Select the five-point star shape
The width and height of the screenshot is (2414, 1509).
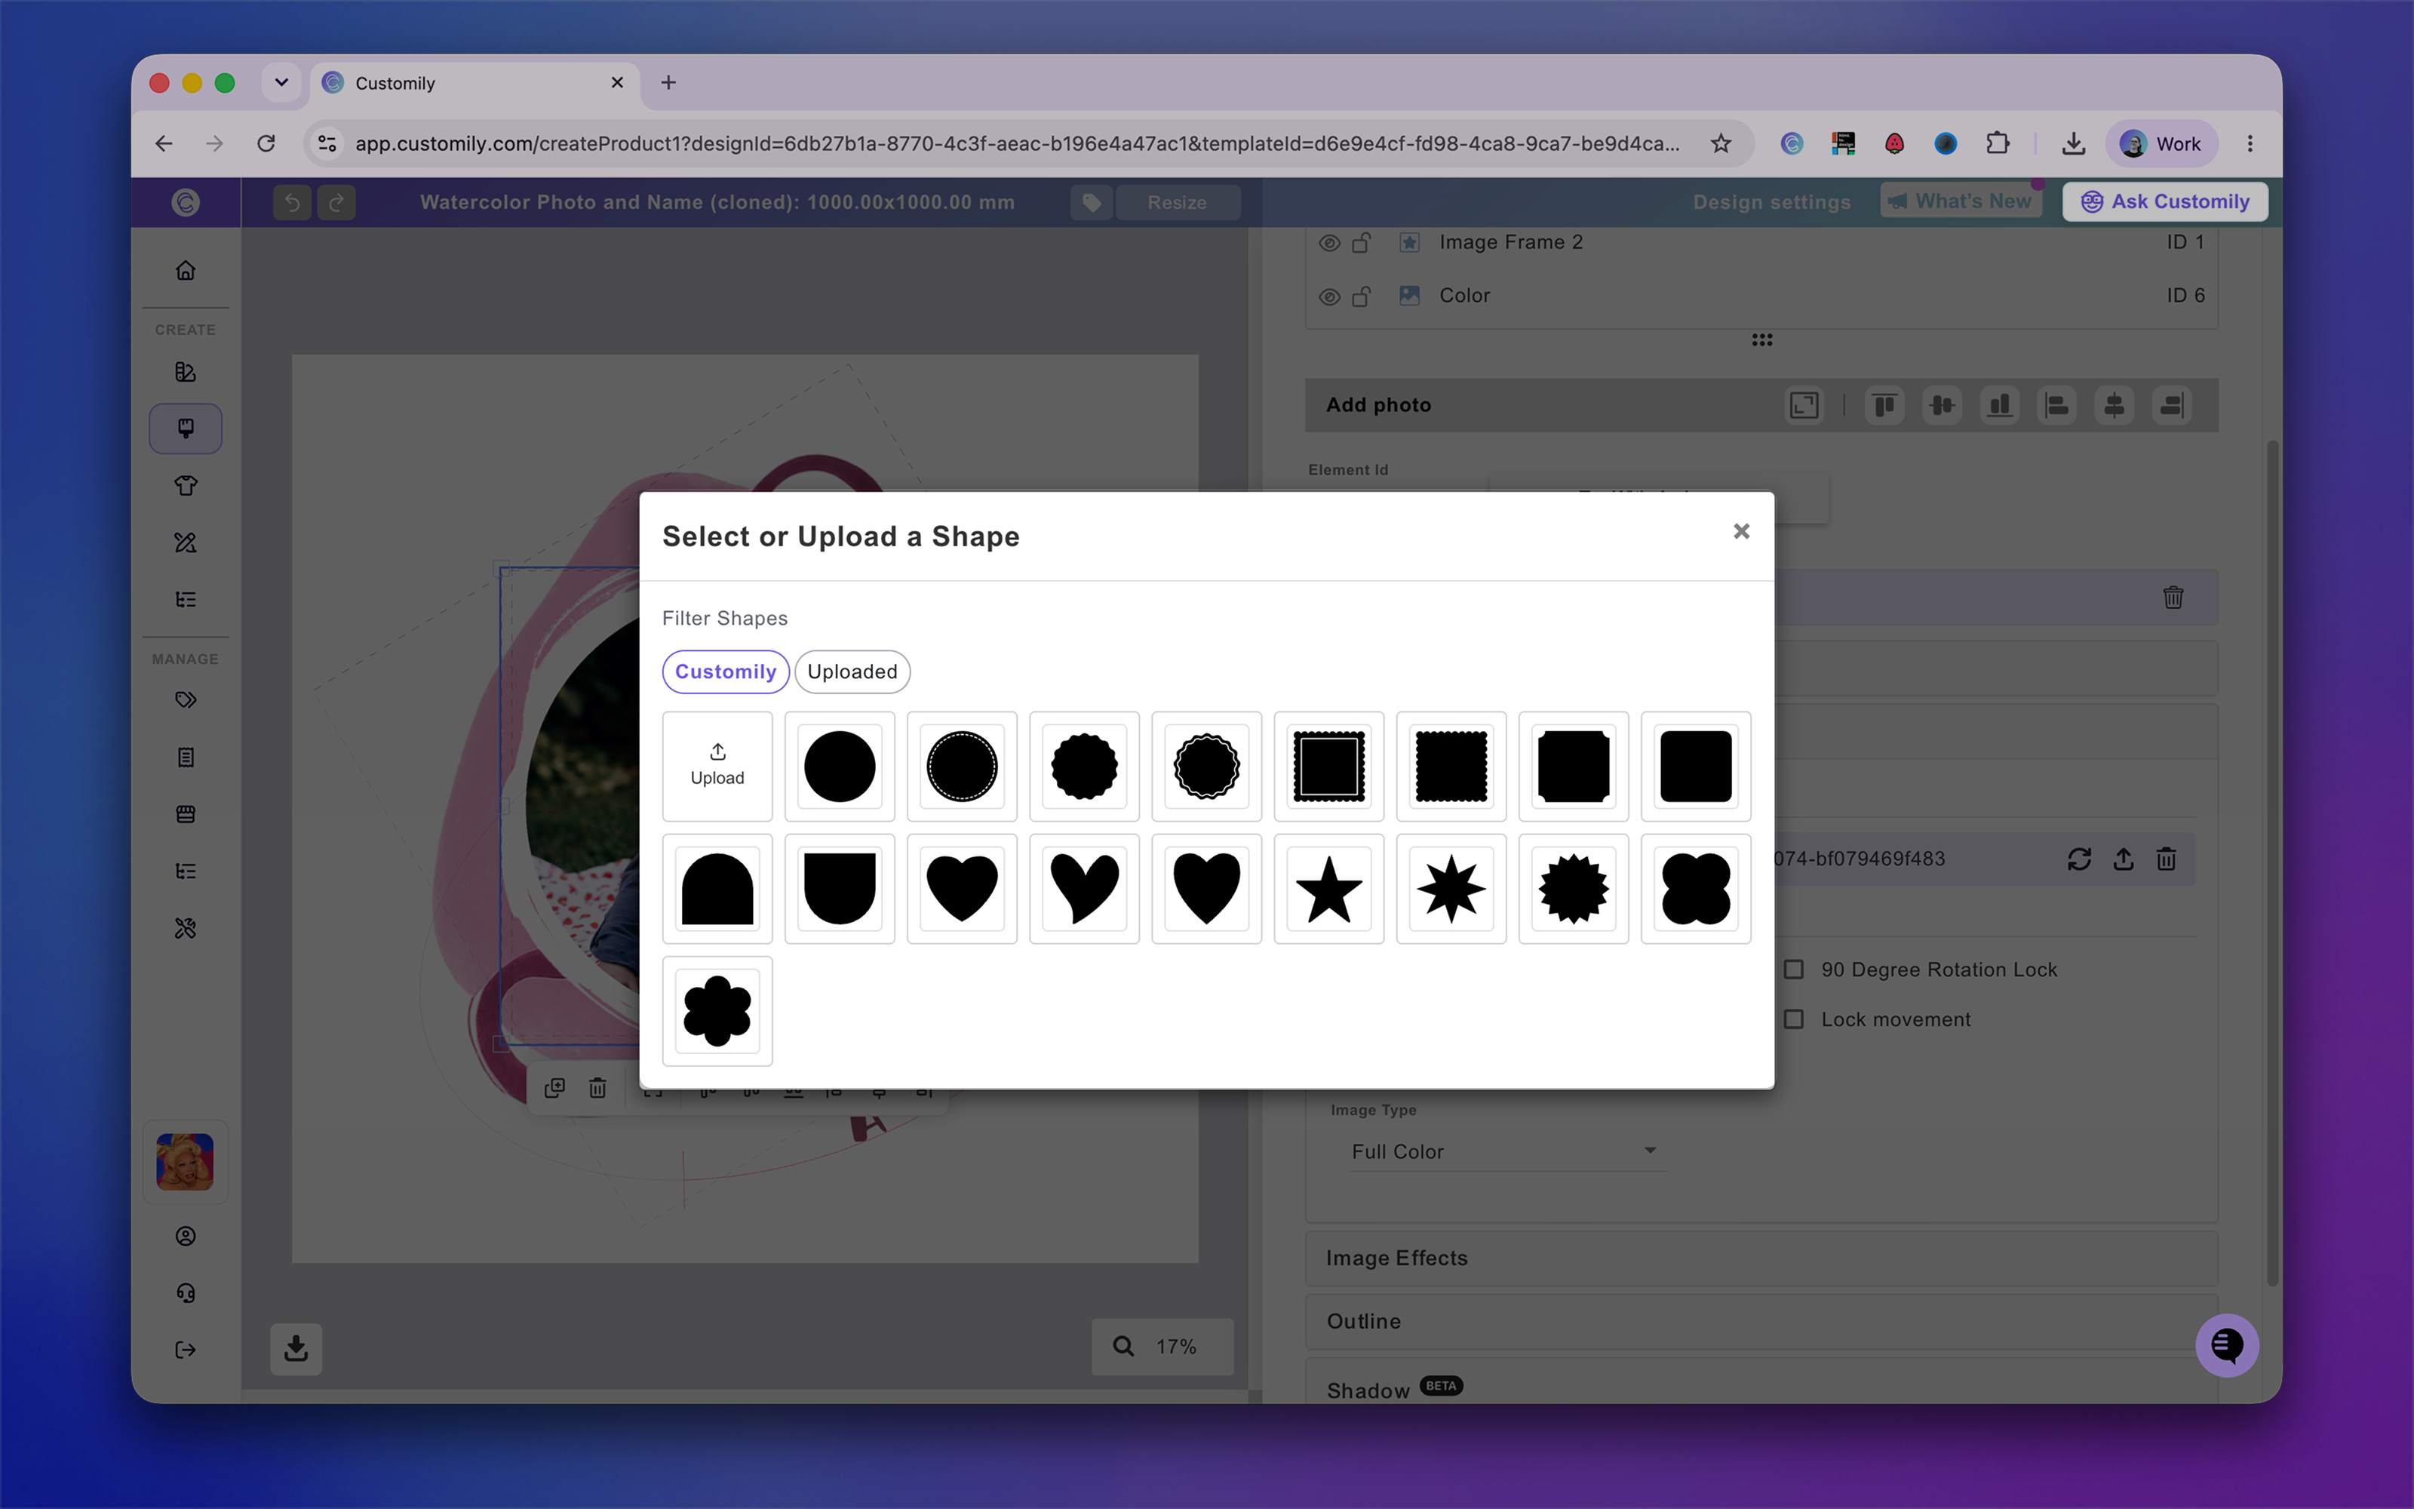coord(1328,888)
